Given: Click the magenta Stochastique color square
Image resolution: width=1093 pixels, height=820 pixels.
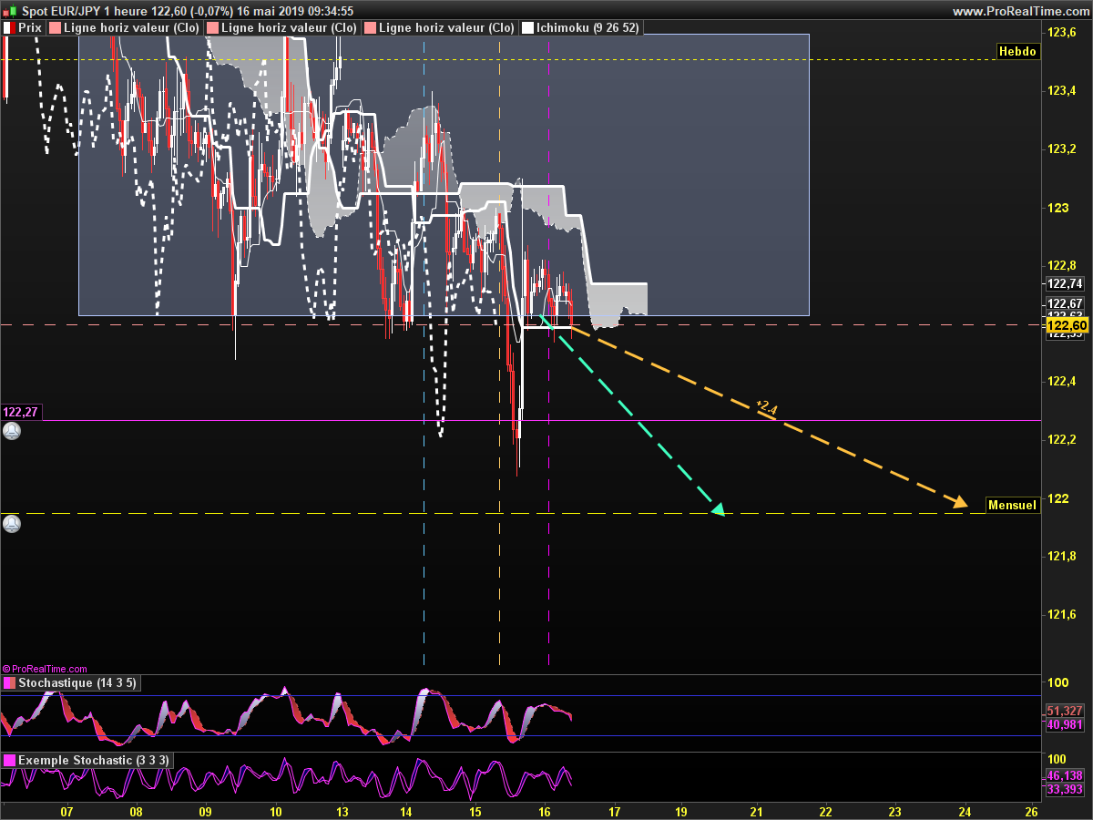Looking at the screenshot, I should (9, 683).
